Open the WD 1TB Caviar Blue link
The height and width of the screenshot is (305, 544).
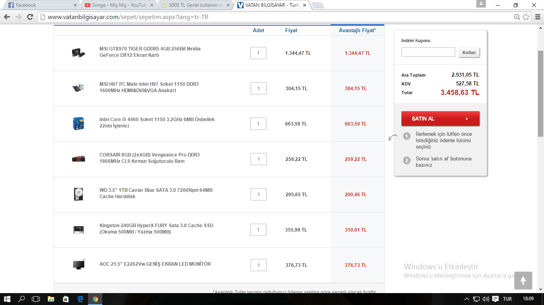point(156,193)
